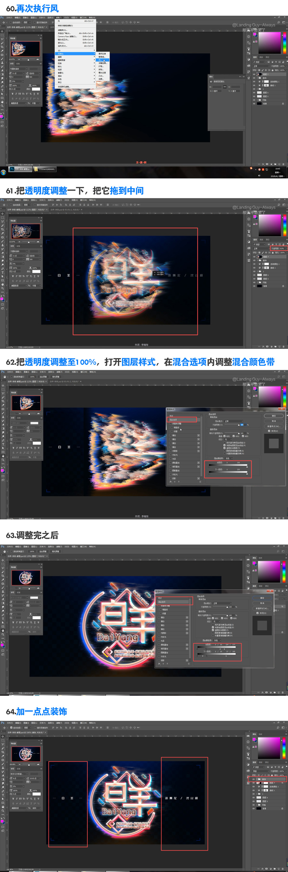Switch to 通道 tab in step 60 panel
The image size is (288, 872).
click(x=261, y=57)
